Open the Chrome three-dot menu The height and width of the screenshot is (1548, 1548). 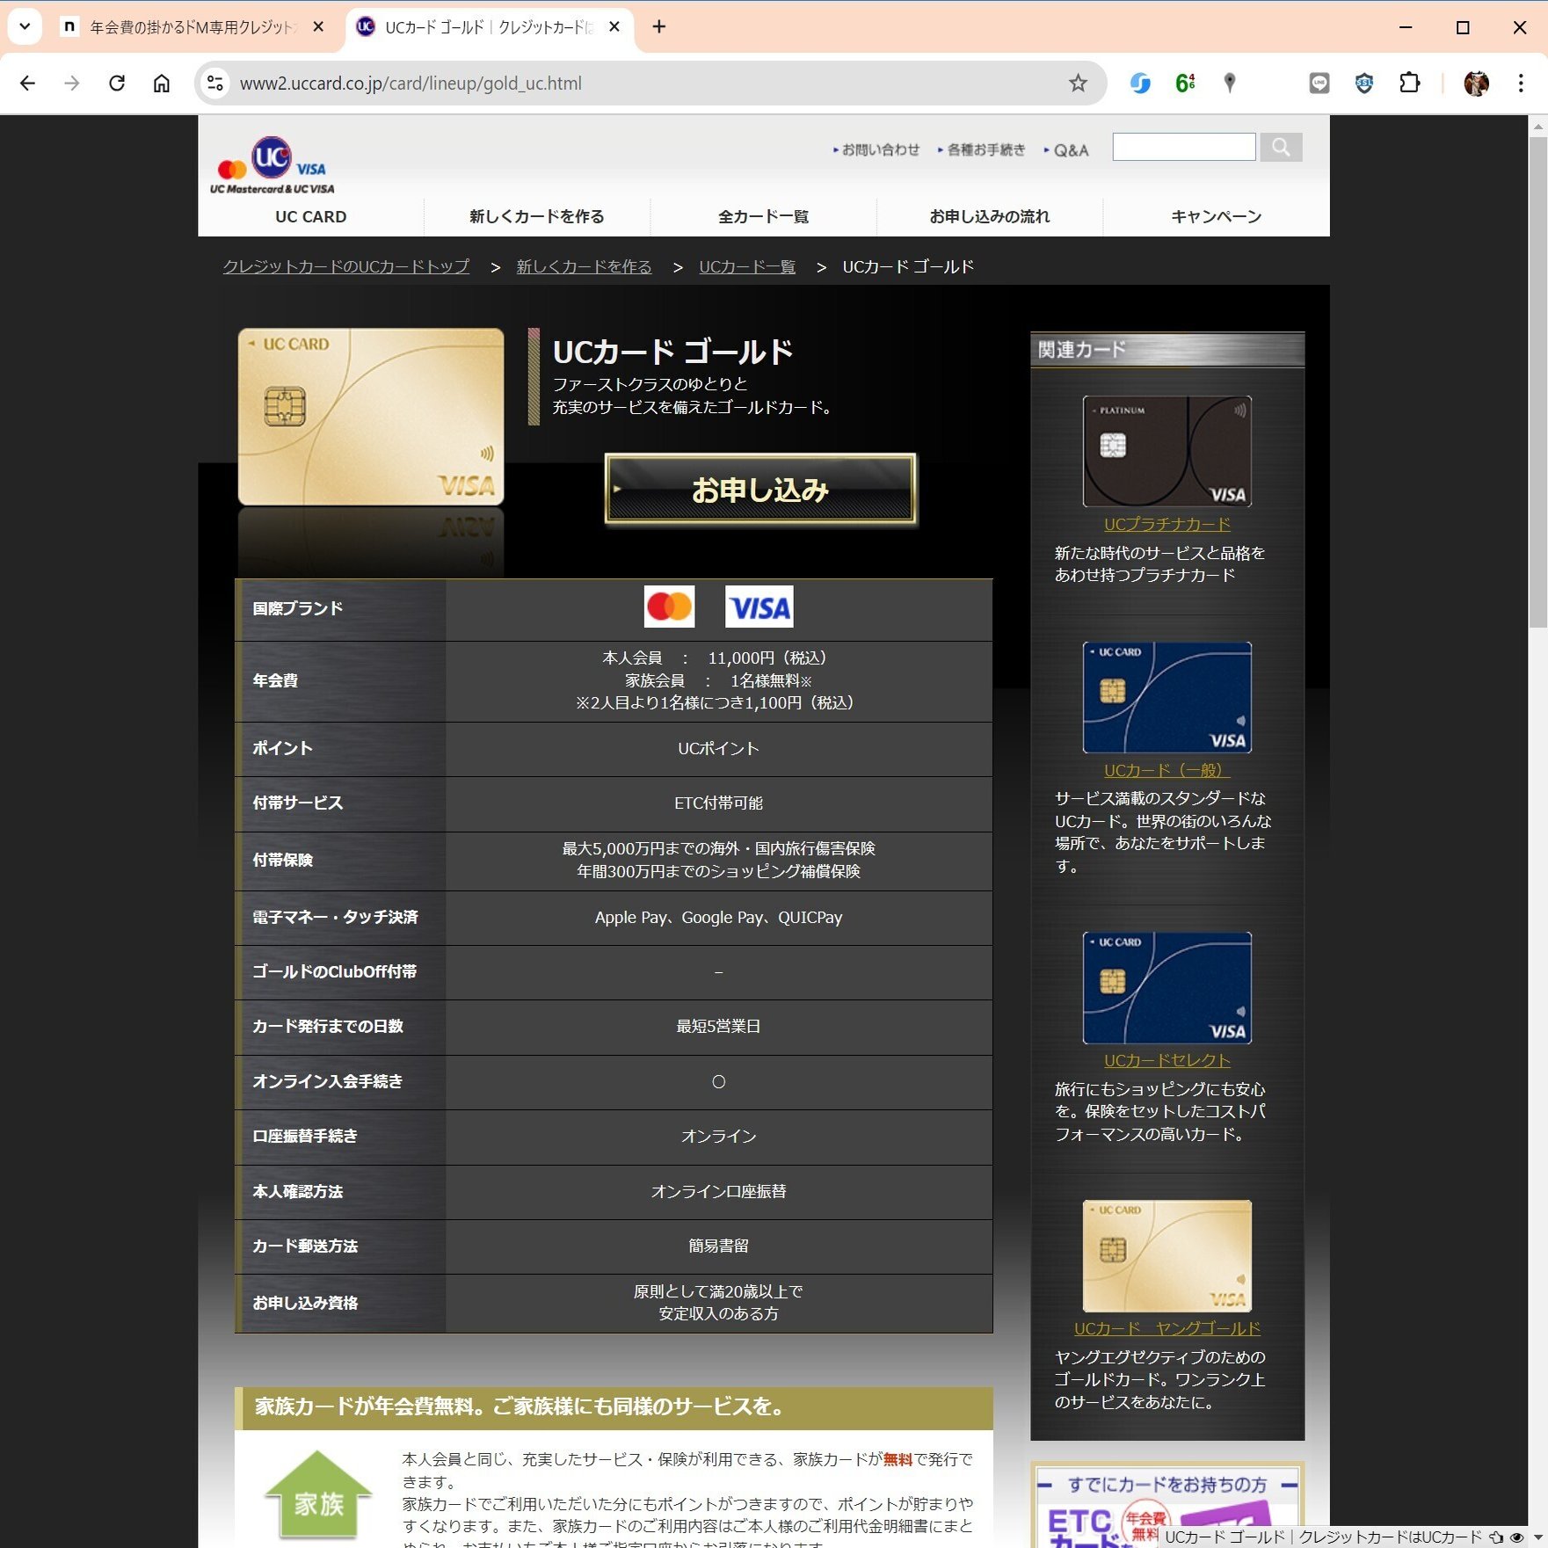tap(1521, 84)
